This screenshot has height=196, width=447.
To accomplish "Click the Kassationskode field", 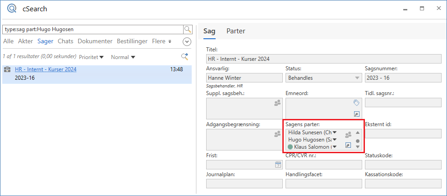I will pos(403,183).
